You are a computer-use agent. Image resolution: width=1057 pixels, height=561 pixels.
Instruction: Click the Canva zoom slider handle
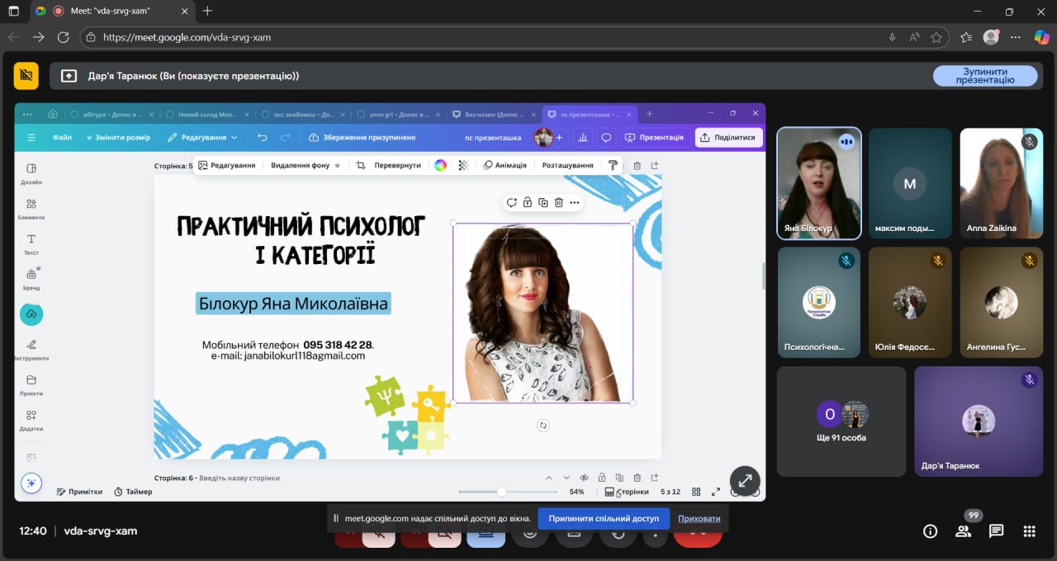pyautogui.click(x=501, y=492)
